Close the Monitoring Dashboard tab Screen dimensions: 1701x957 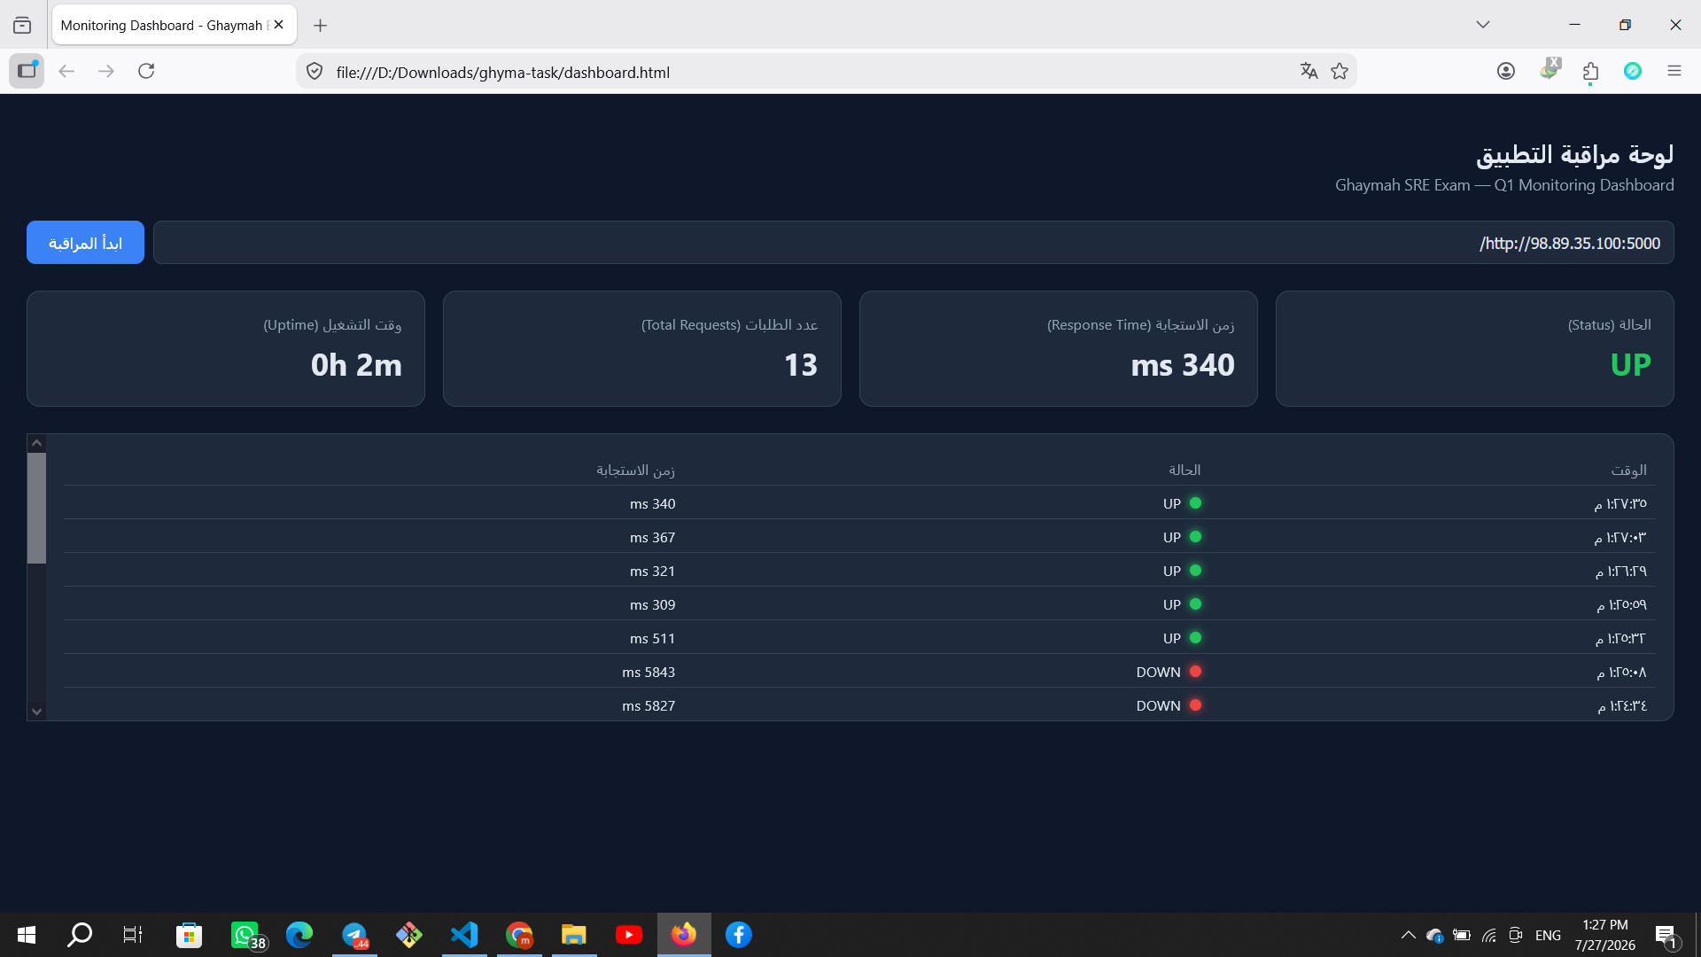point(279,25)
